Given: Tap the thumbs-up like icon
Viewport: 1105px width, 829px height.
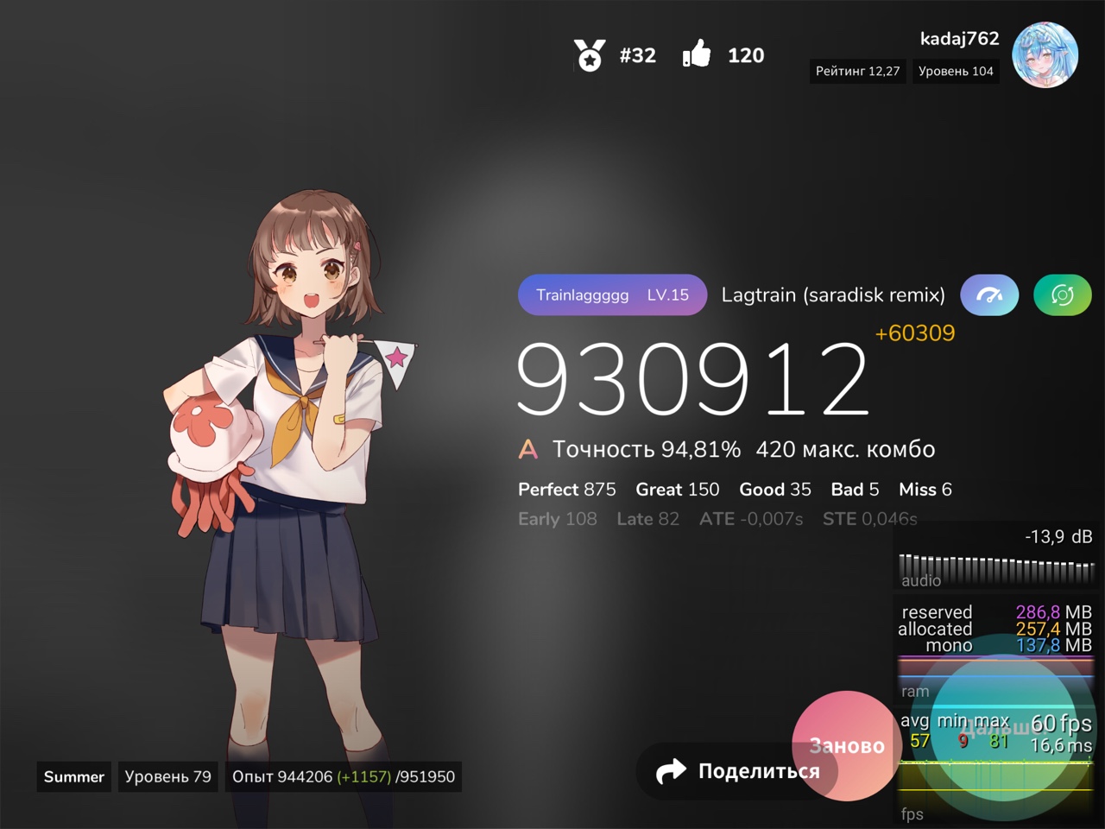Looking at the screenshot, I should [x=697, y=54].
